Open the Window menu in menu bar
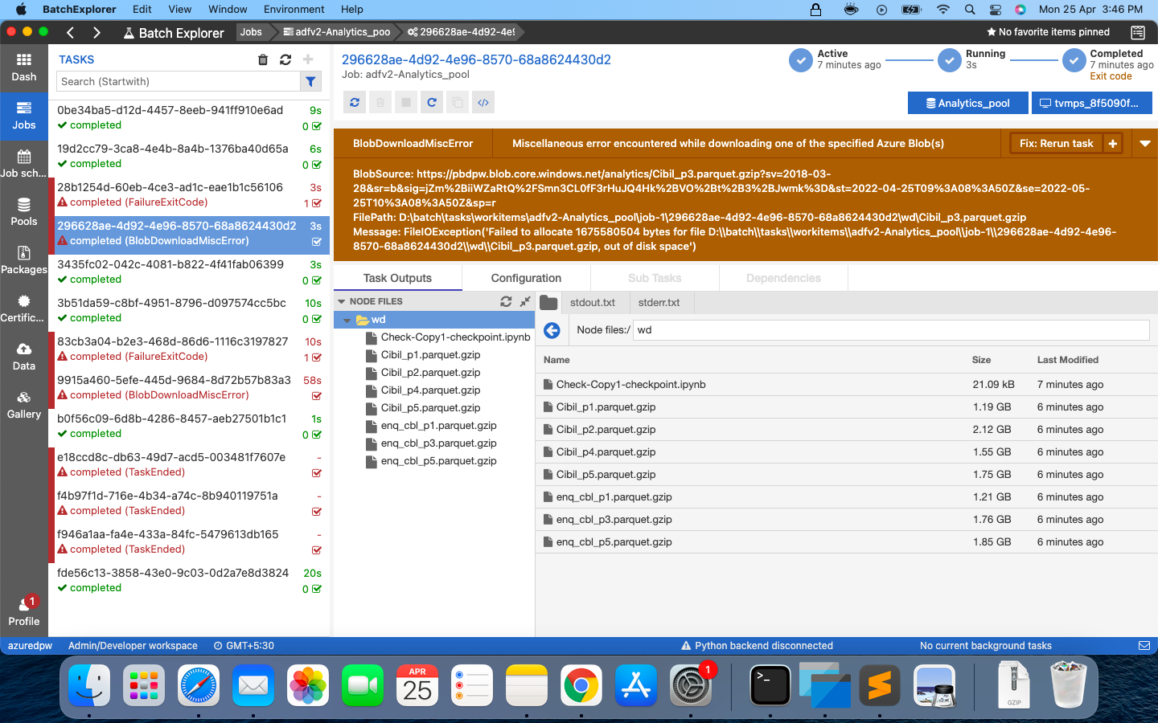The image size is (1158, 723). tap(228, 10)
